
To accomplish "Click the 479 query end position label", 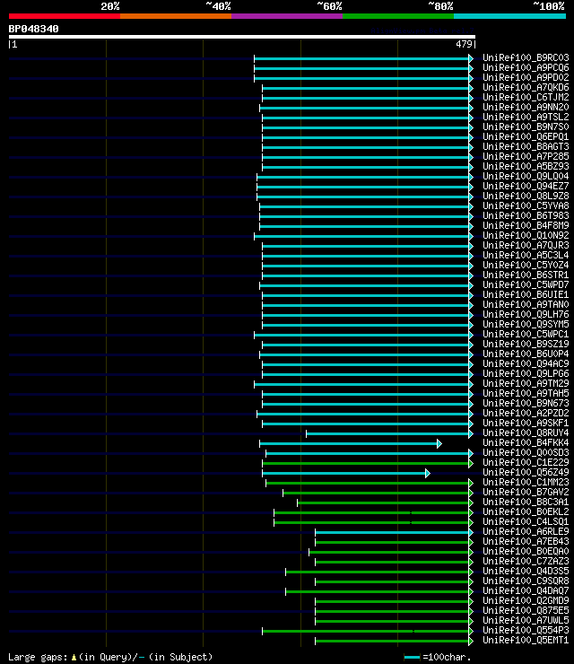I will [x=464, y=44].
